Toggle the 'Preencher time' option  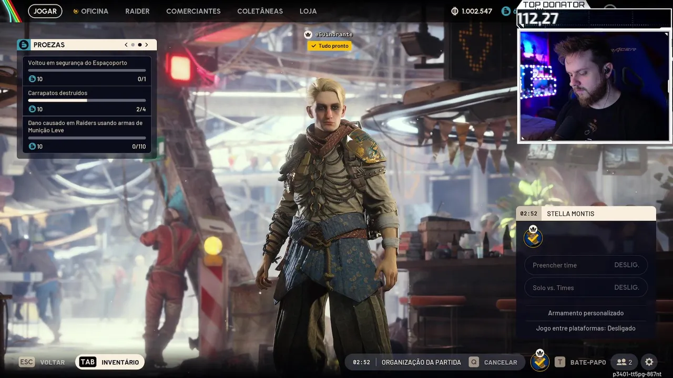point(586,265)
